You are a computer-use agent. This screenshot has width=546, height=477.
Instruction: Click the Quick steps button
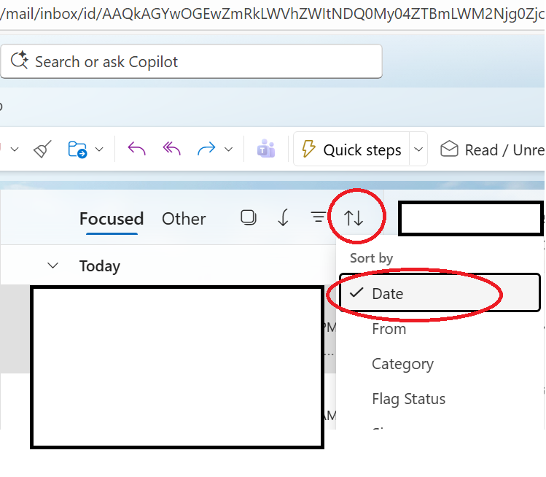351,150
